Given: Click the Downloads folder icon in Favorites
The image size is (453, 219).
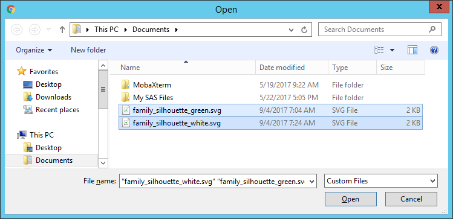Looking at the screenshot, I should pyautogui.click(x=28, y=97).
